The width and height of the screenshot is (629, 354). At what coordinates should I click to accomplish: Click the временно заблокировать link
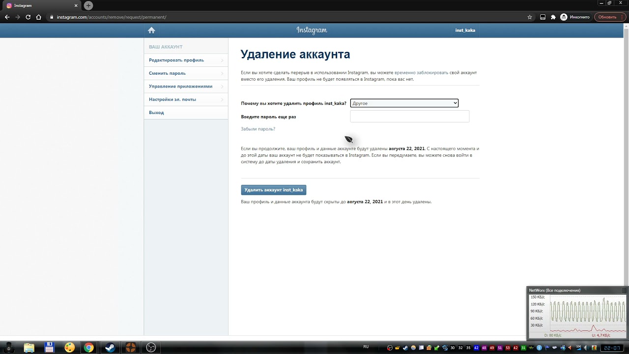click(x=421, y=72)
